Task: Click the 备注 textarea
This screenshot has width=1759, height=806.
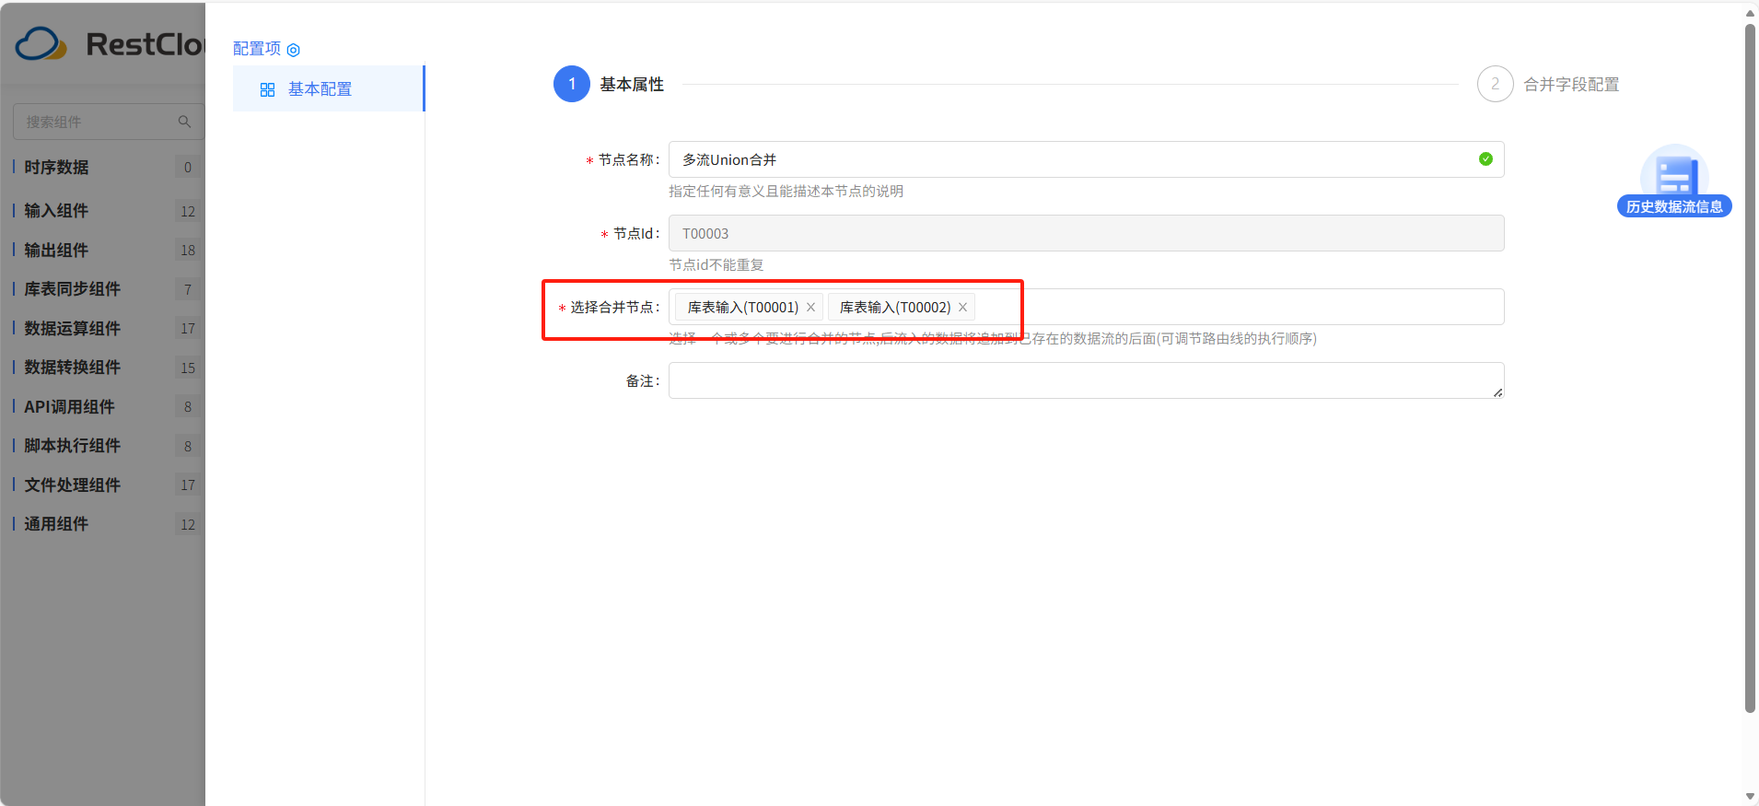Action: (x=1087, y=380)
